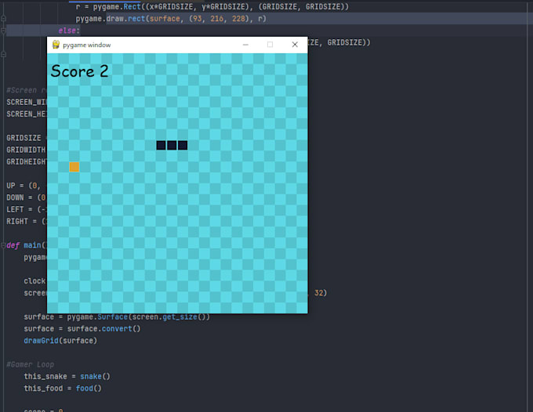Toggle the fold marker beside the else line
The height and width of the screenshot is (412, 533).
(x=4, y=30)
